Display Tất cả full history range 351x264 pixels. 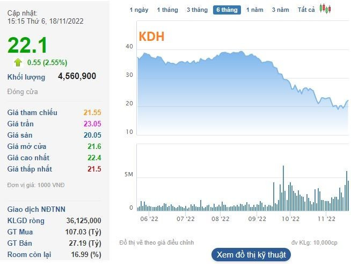point(306,10)
